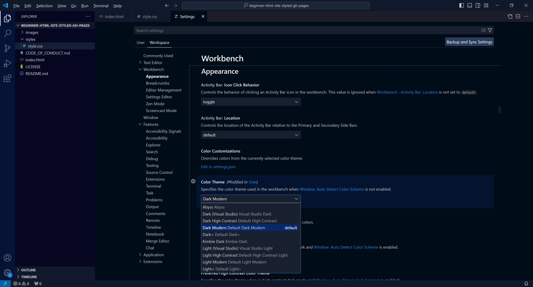Click the ports forwarded status indicator
The height and width of the screenshot is (287, 533).
tap(38, 284)
